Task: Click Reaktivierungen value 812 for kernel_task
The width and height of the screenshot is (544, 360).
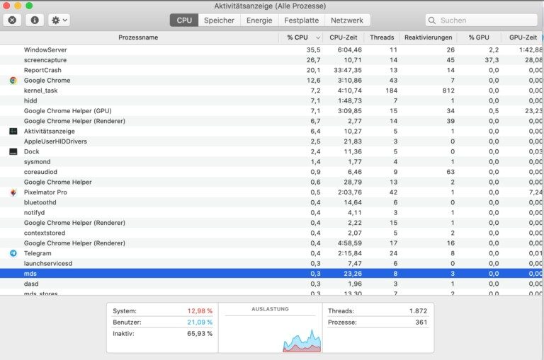Action: click(x=448, y=91)
